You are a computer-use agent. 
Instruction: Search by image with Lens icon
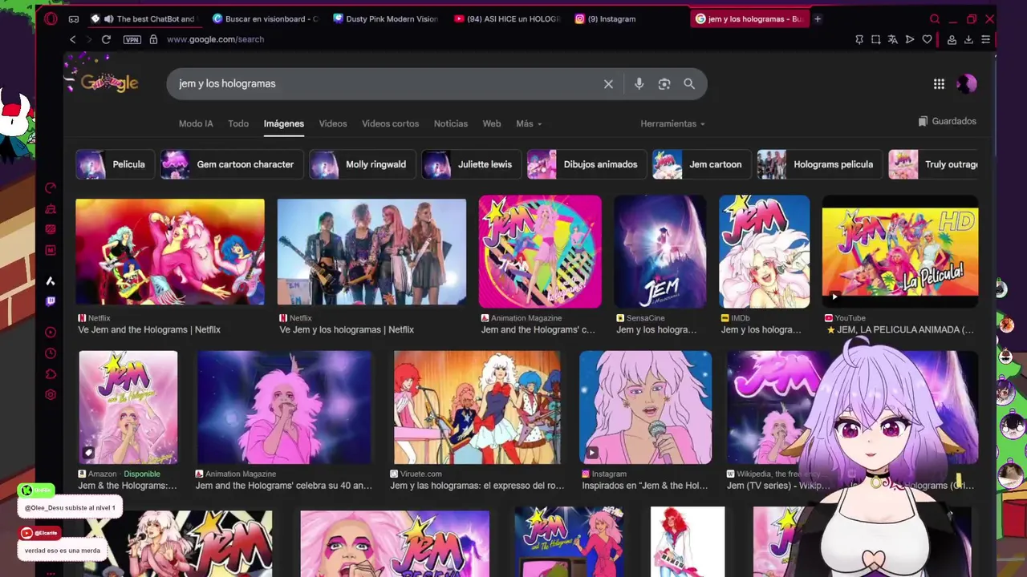tap(664, 83)
